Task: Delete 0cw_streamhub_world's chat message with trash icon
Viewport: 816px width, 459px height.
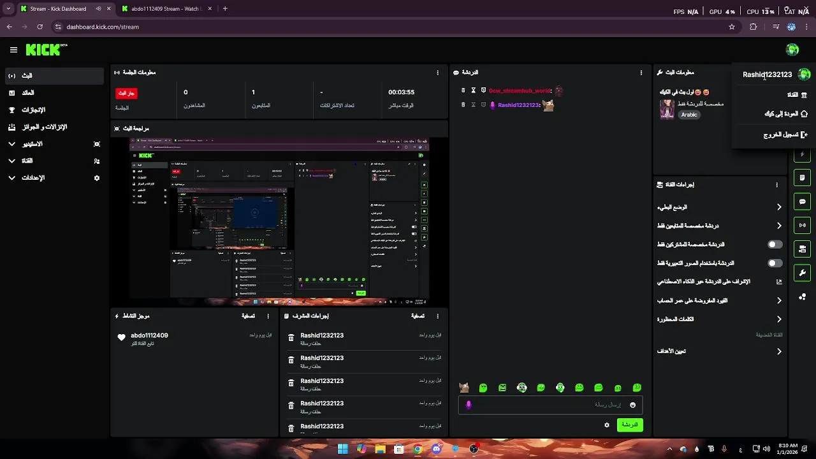Action: coord(463,91)
